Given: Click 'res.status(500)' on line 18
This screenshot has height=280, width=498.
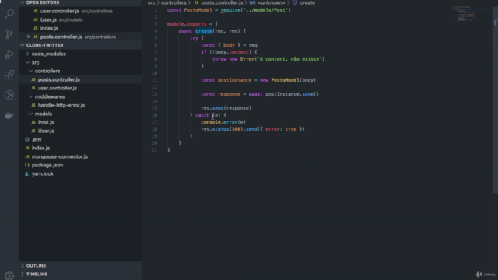Looking at the screenshot, I should [222, 129].
